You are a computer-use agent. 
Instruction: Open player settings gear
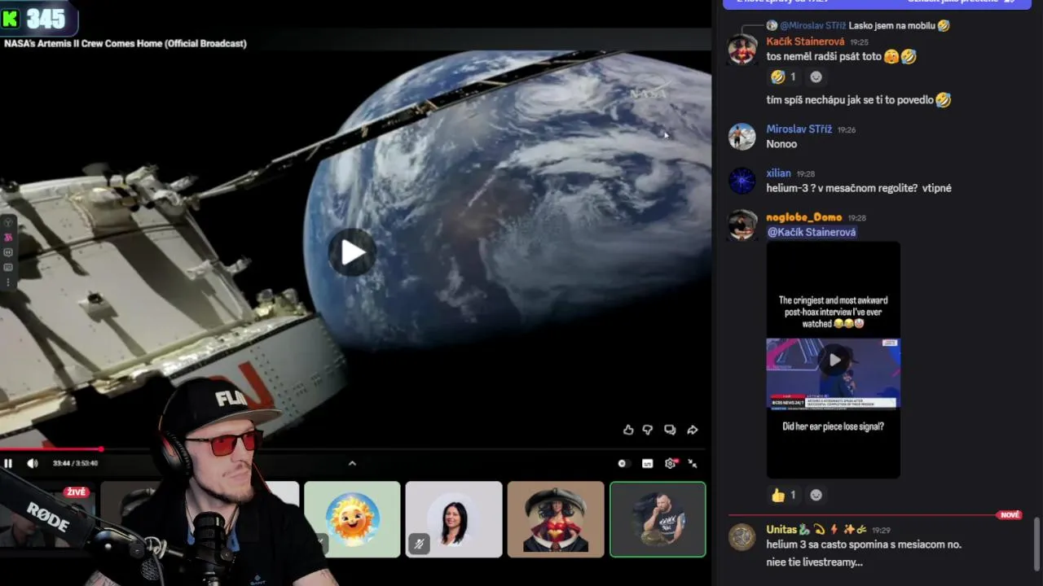tap(670, 463)
